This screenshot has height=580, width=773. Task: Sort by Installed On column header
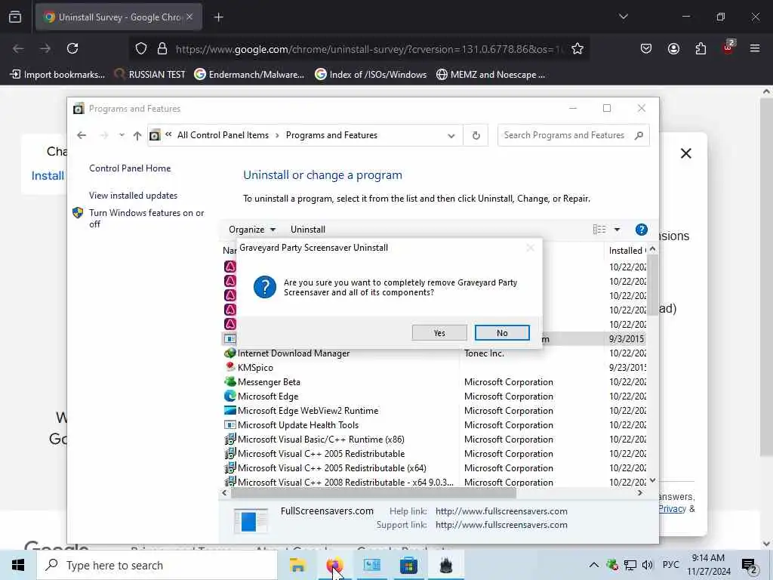coord(627,251)
